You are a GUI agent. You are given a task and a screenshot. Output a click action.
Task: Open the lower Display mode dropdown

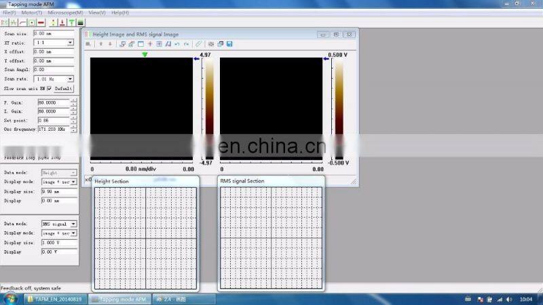tap(73, 233)
